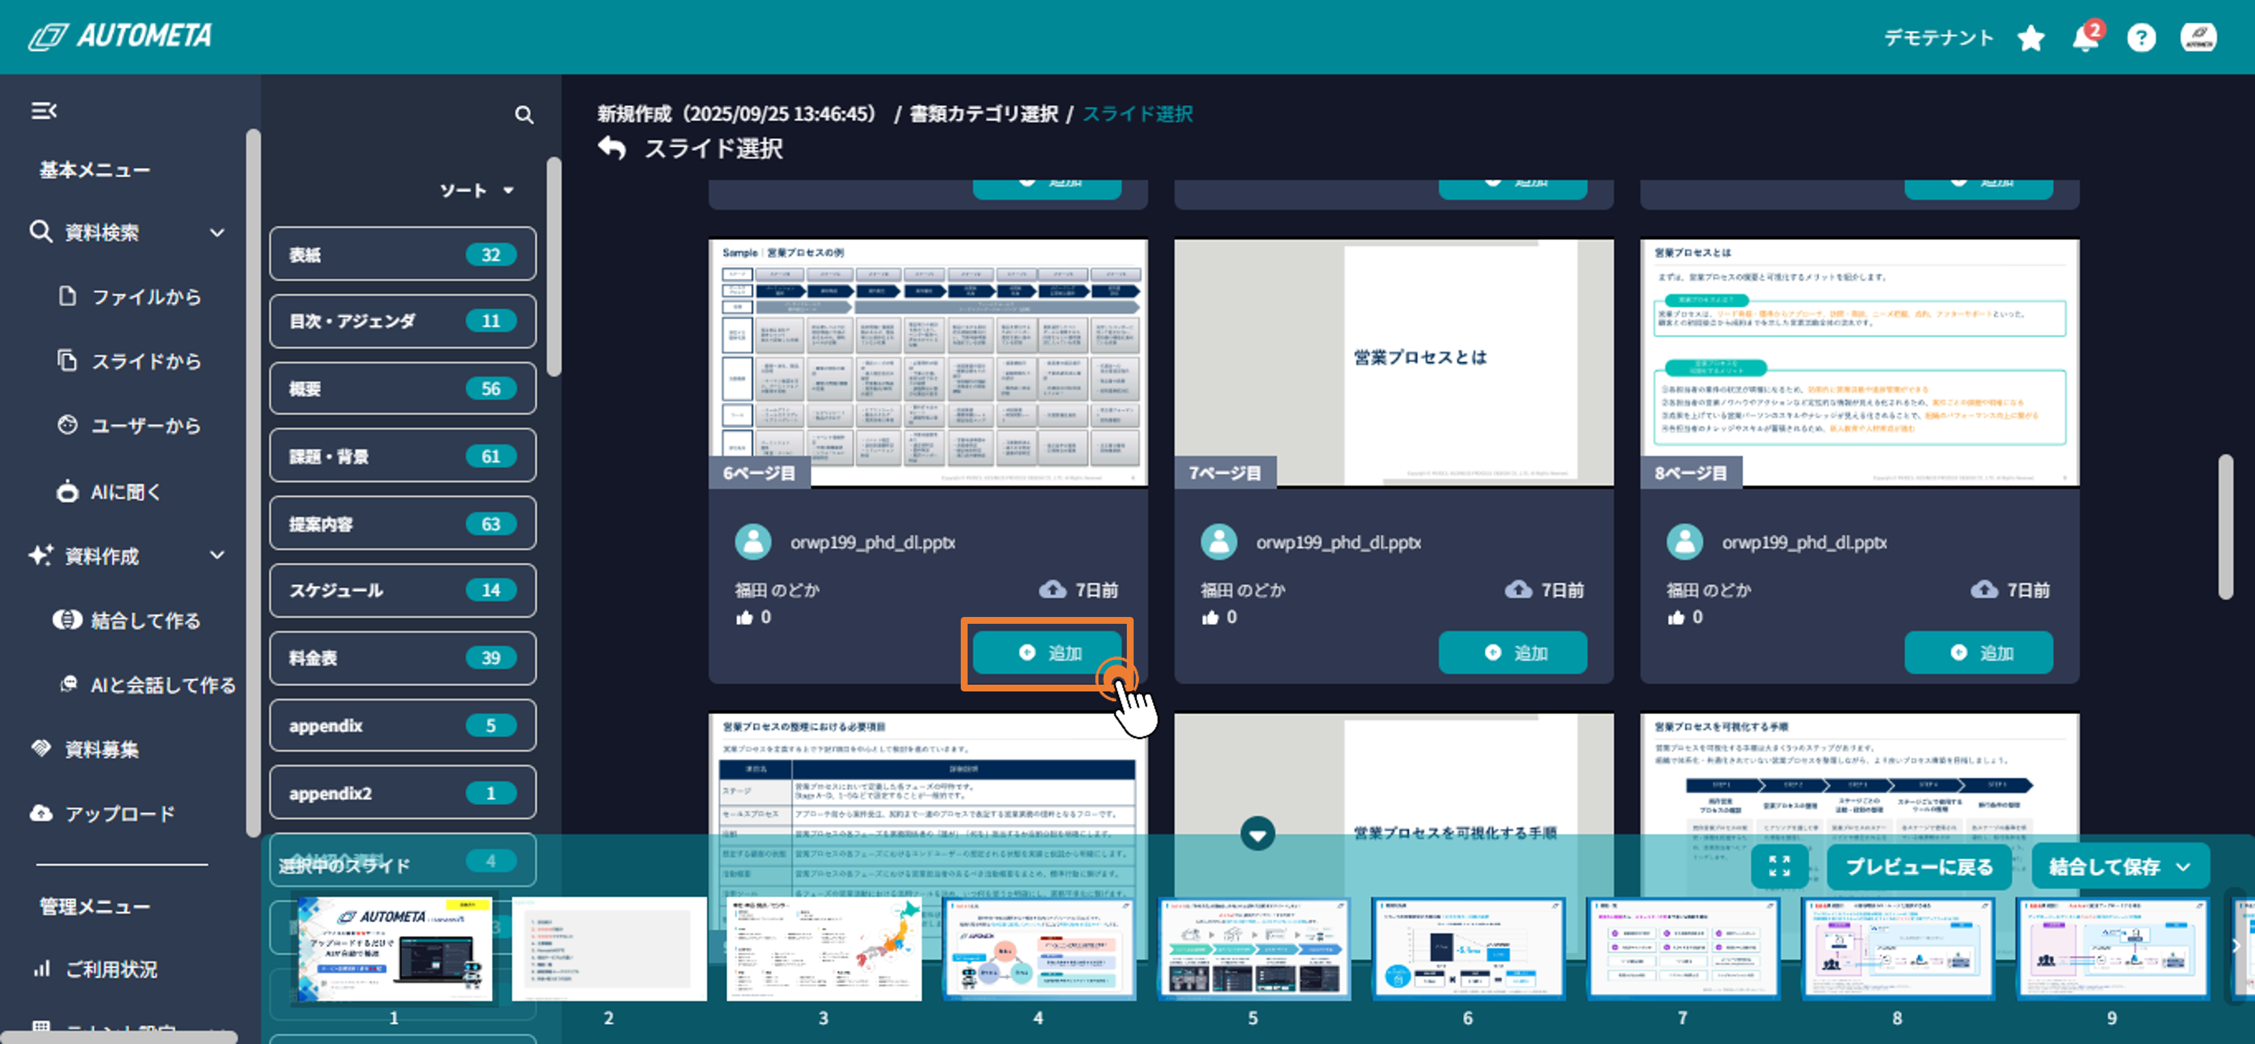Like the page 6 slide thumbs-up

click(744, 618)
